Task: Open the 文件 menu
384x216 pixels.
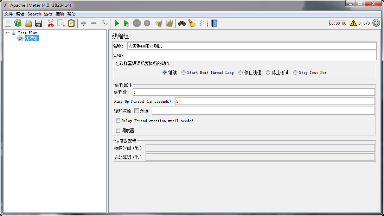Action: click(8, 14)
